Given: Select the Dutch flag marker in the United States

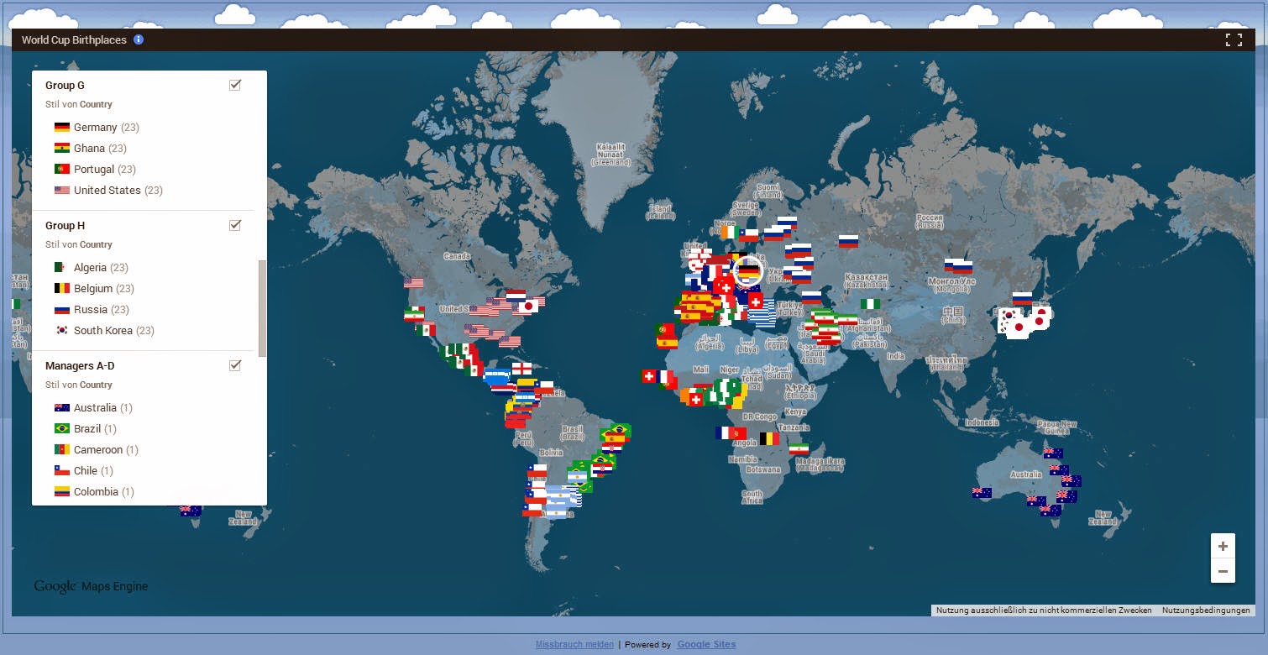Looking at the screenshot, I should click(x=516, y=296).
